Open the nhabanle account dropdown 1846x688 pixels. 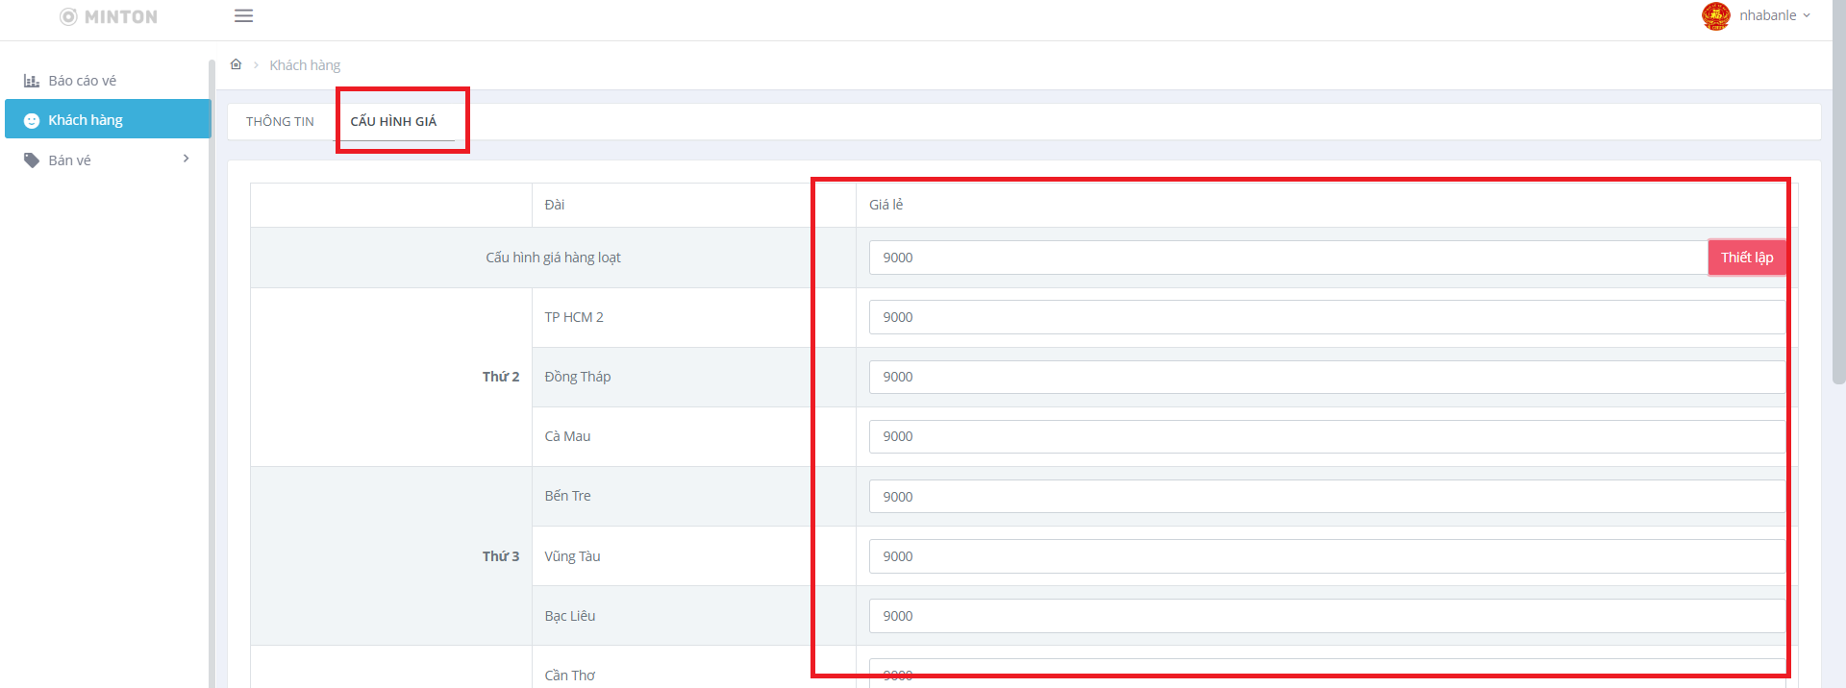click(1775, 15)
